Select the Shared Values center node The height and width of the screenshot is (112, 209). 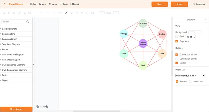pyautogui.click(x=143, y=43)
